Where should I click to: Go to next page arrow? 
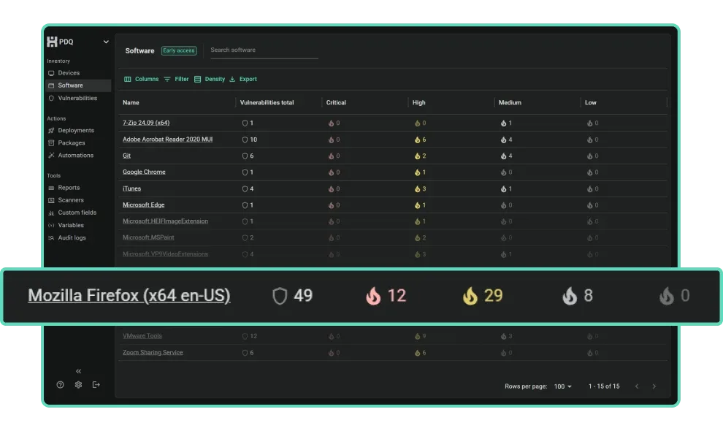pos(654,386)
